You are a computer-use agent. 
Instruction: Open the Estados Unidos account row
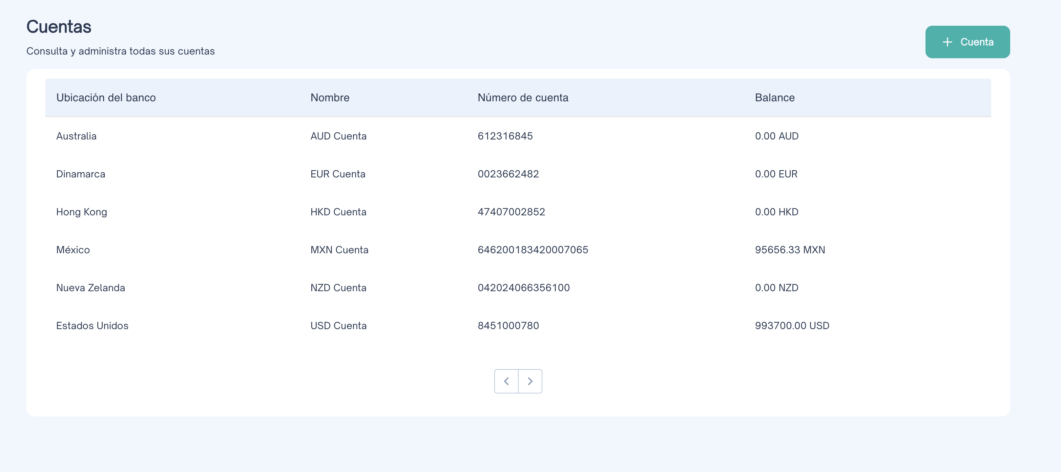92,325
